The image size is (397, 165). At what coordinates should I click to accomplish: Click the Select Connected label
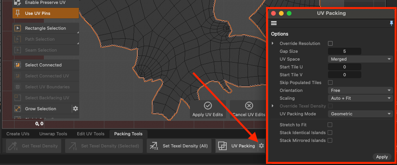pyautogui.click(x=43, y=65)
